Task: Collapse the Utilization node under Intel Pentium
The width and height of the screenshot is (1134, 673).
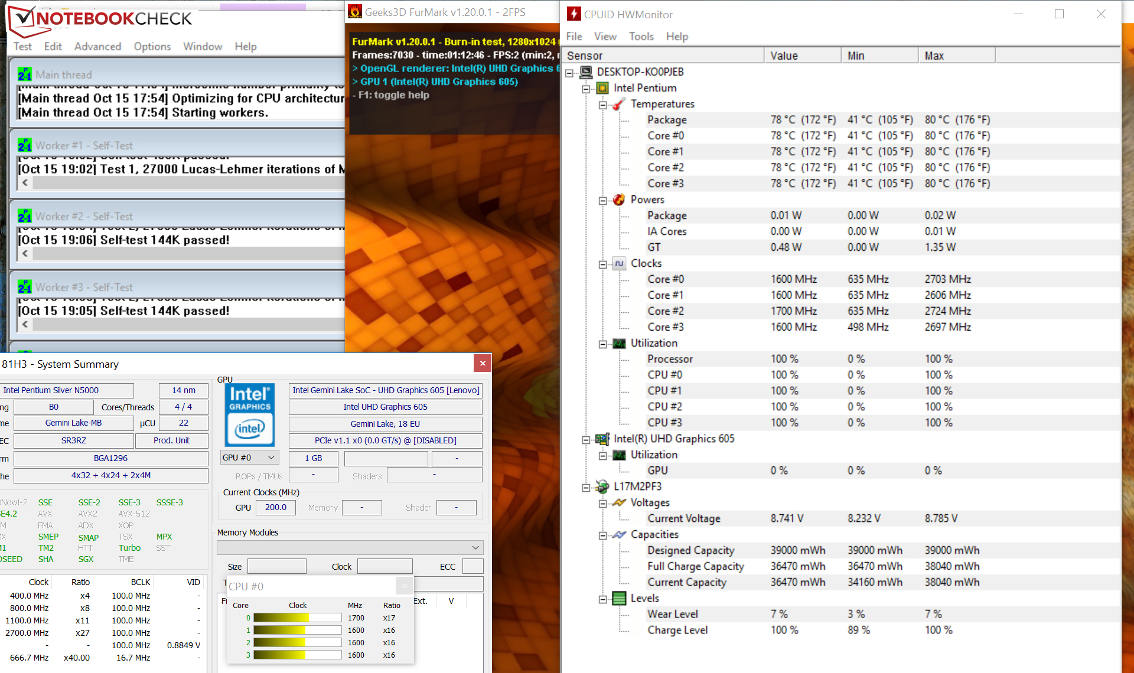Action: pyautogui.click(x=602, y=344)
